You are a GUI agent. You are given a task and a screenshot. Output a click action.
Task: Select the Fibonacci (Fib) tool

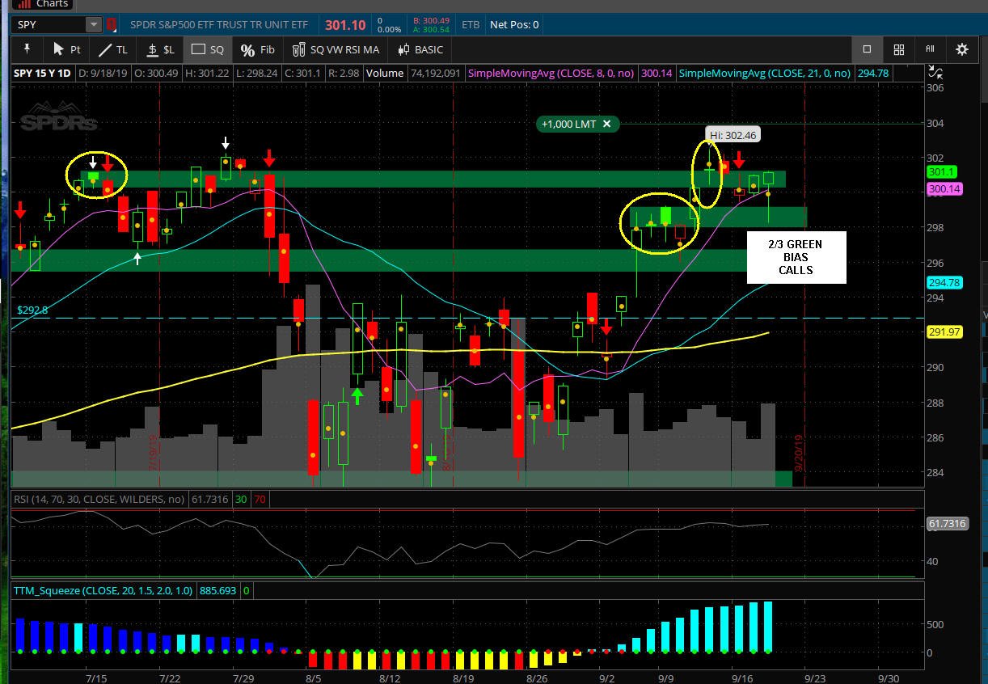tap(257, 49)
